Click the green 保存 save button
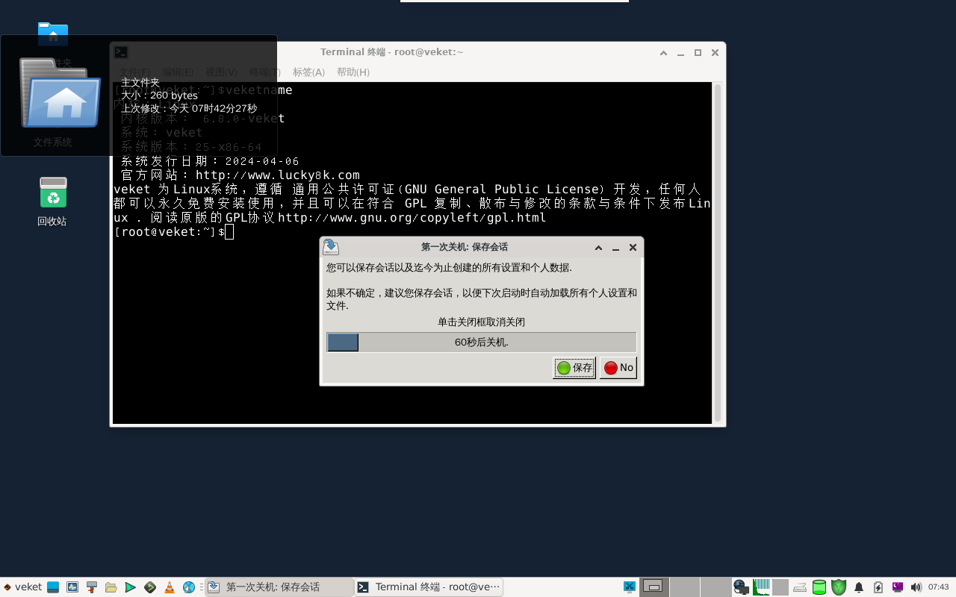 pos(574,367)
